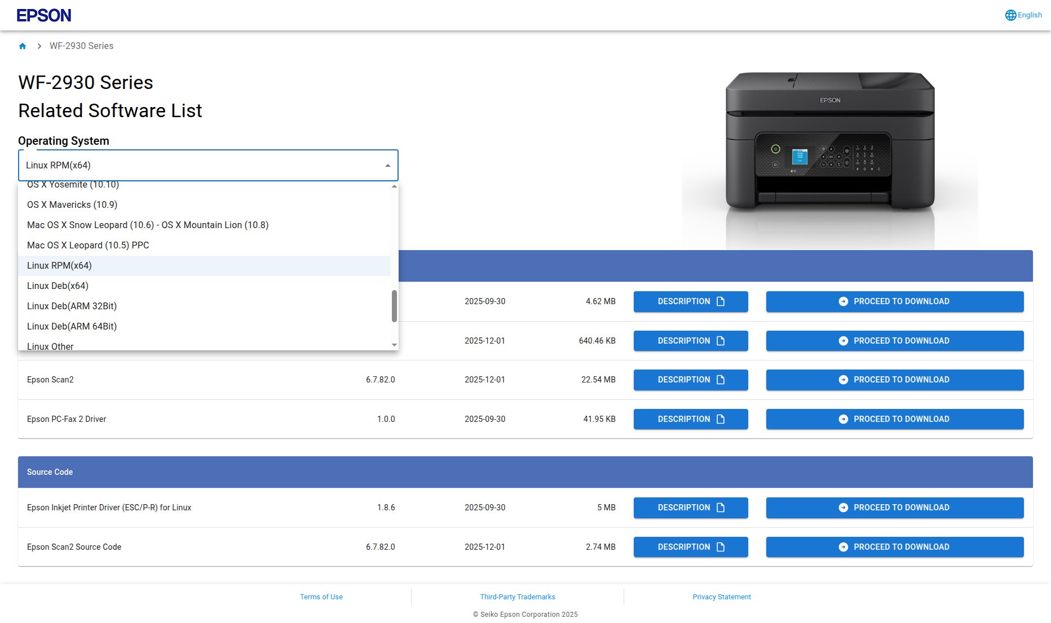Image resolution: width=1051 pixels, height=623 pixels.
Task: Click the globe language icon
Action: point(1010,15)
